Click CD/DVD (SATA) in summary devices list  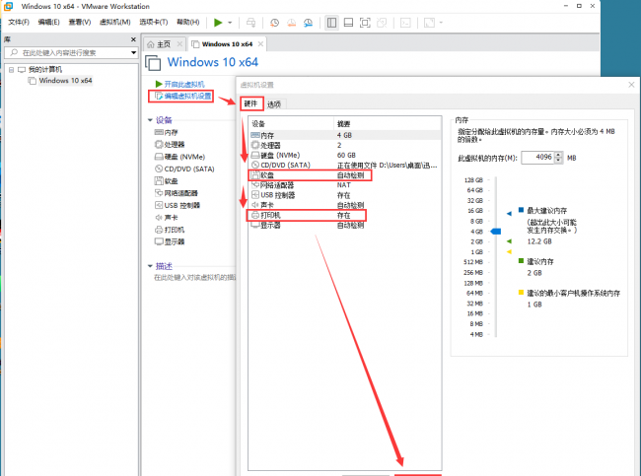pos(184,169)
